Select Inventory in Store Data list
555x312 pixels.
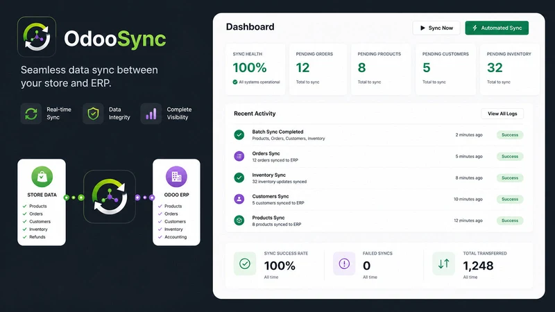(38, 229)
